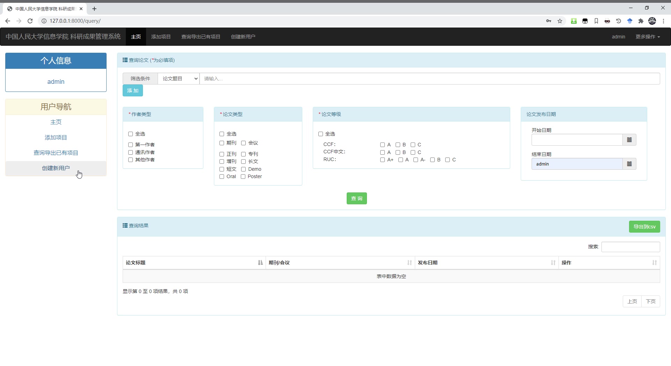Reload the page with refresh icon
The width and height of the screenshot is (671, 366).
tap(30, 21)
